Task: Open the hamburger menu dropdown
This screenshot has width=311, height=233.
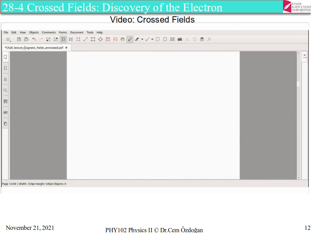Action: [8, 39]
